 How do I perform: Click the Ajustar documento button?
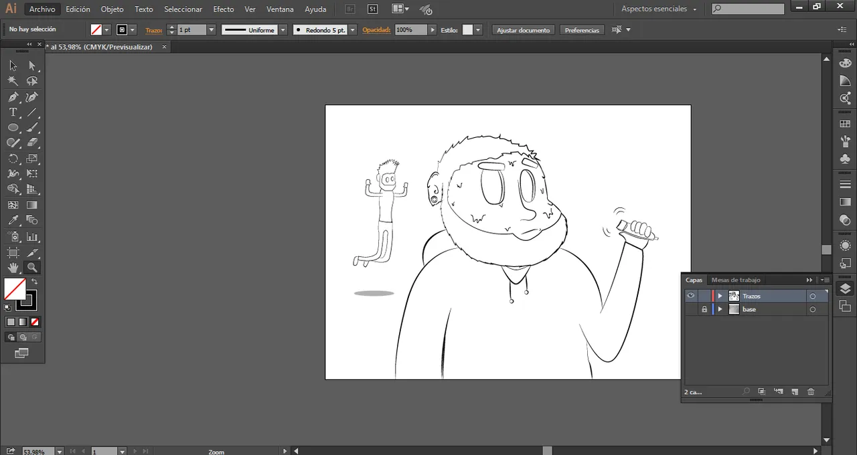523,30
